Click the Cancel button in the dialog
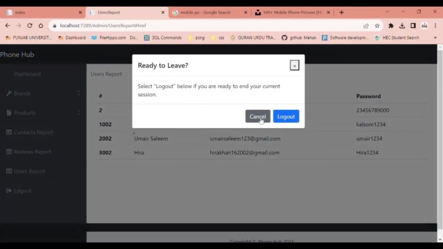 [258, 116]
